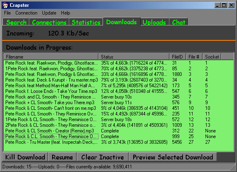Open the File menu
The width and height of the screenshot is (237, 172).
(x=7, y=13)
